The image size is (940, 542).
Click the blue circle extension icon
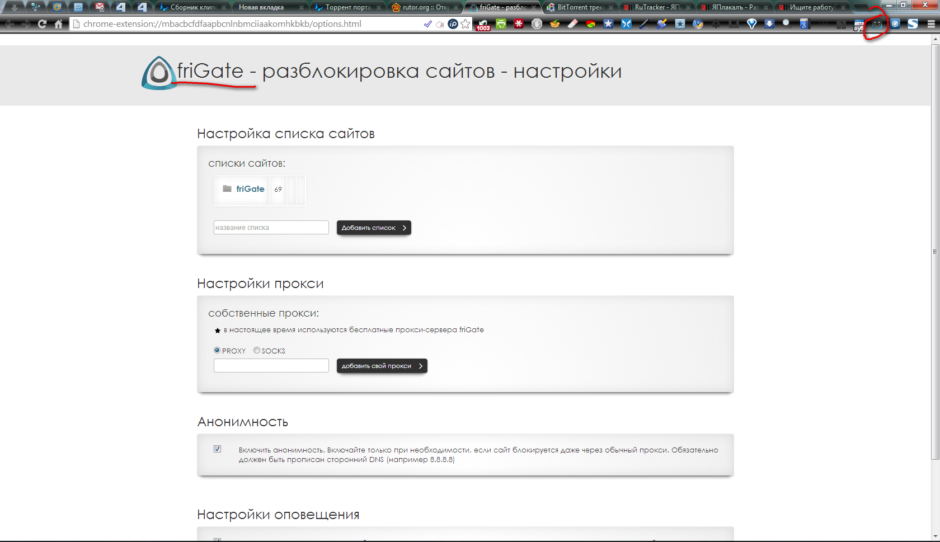pos(895,24)
